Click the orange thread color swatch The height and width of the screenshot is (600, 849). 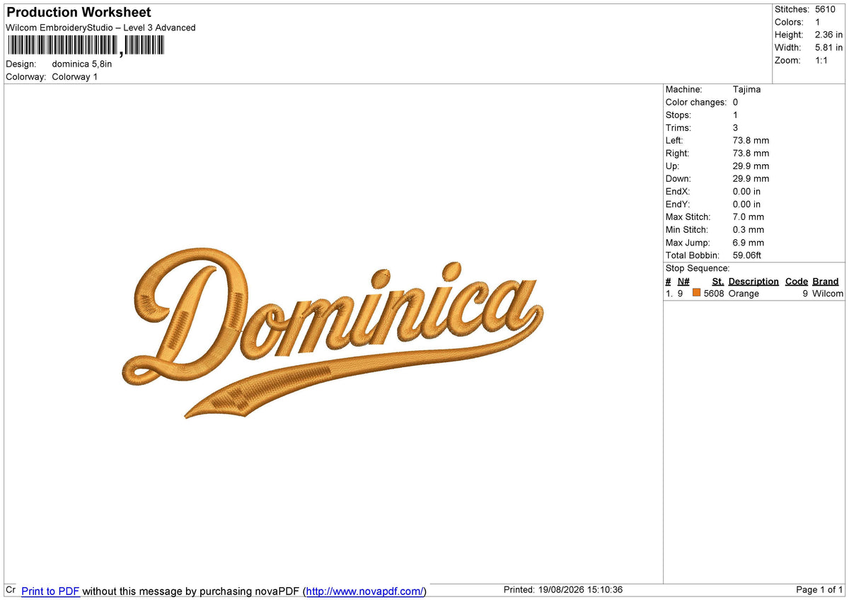click(x=697, y=293)
